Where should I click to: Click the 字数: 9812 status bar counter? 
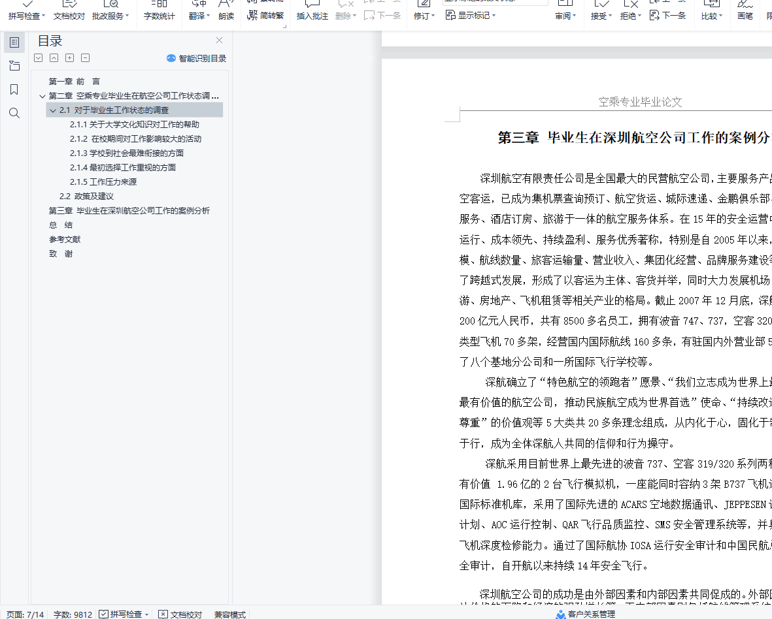coord(73,614)
